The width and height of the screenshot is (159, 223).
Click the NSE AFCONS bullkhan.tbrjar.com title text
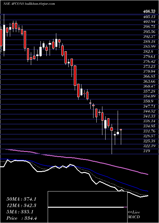pos(29,4)
